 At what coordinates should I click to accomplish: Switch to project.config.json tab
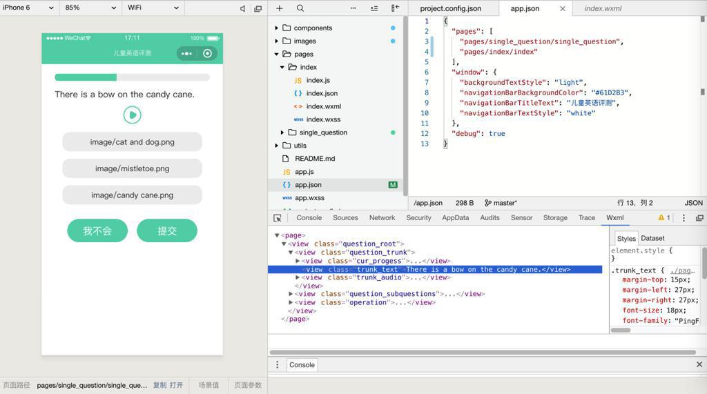click(x=450, y=8)
